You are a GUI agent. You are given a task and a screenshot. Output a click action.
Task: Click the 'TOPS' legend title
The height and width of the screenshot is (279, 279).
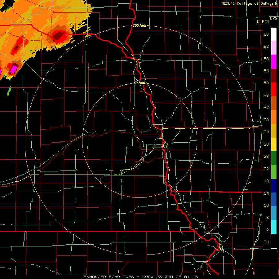(x=273, y=19)
